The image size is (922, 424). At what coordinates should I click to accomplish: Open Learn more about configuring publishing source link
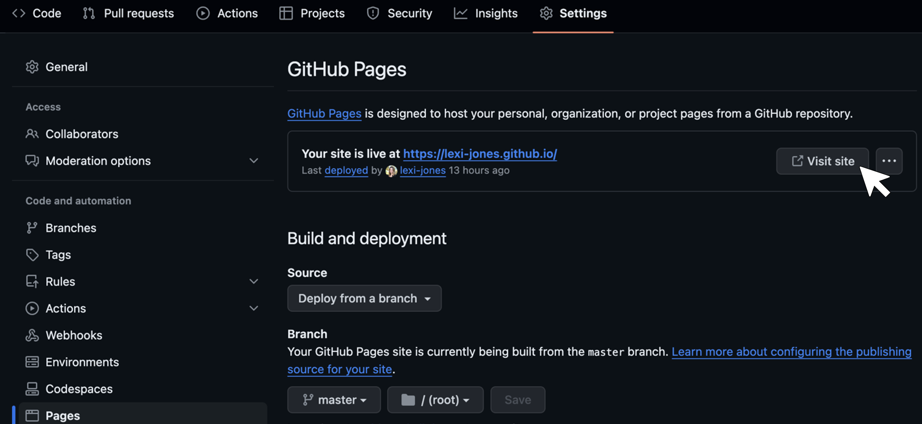point(791,352)
